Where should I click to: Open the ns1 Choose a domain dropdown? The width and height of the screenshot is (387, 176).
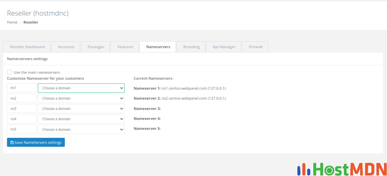point(81,88)
